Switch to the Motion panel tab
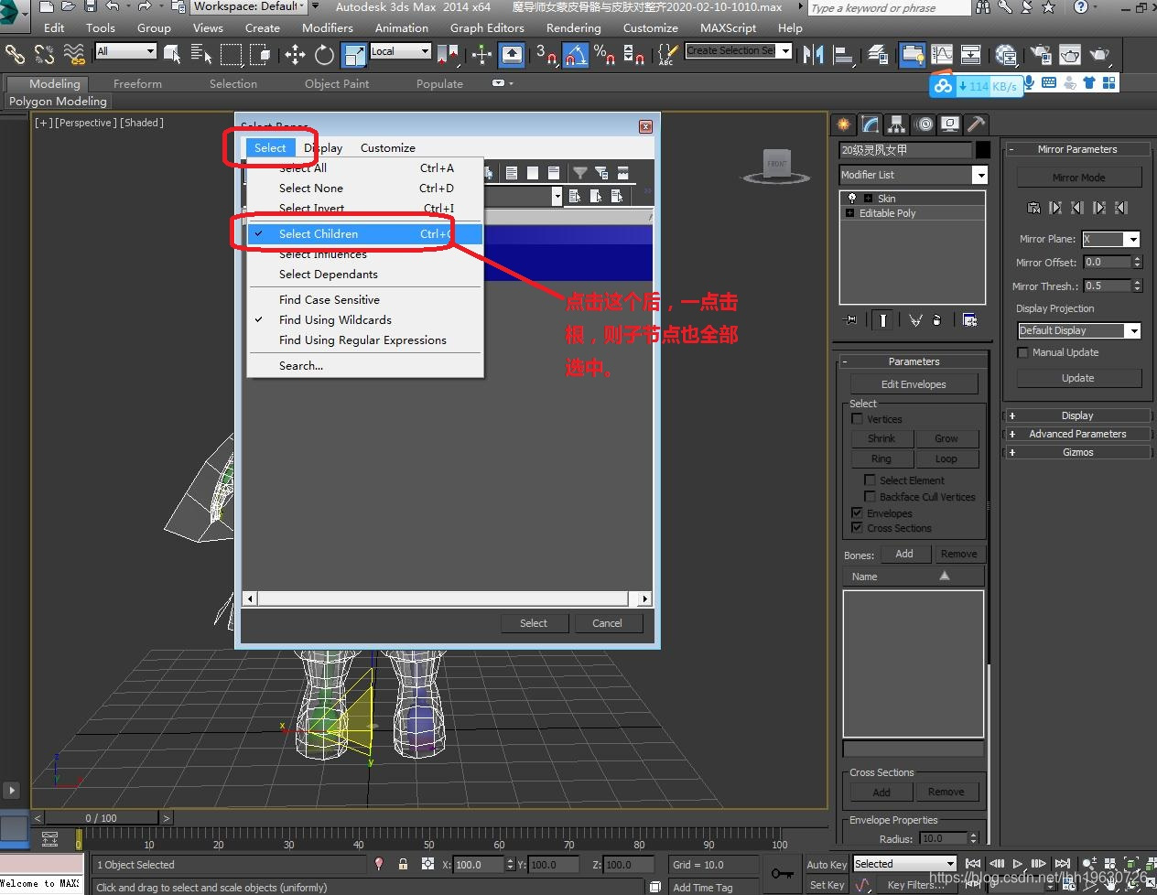The height and width of the screenshot is (895, 1157). click(x=925, y=124)
